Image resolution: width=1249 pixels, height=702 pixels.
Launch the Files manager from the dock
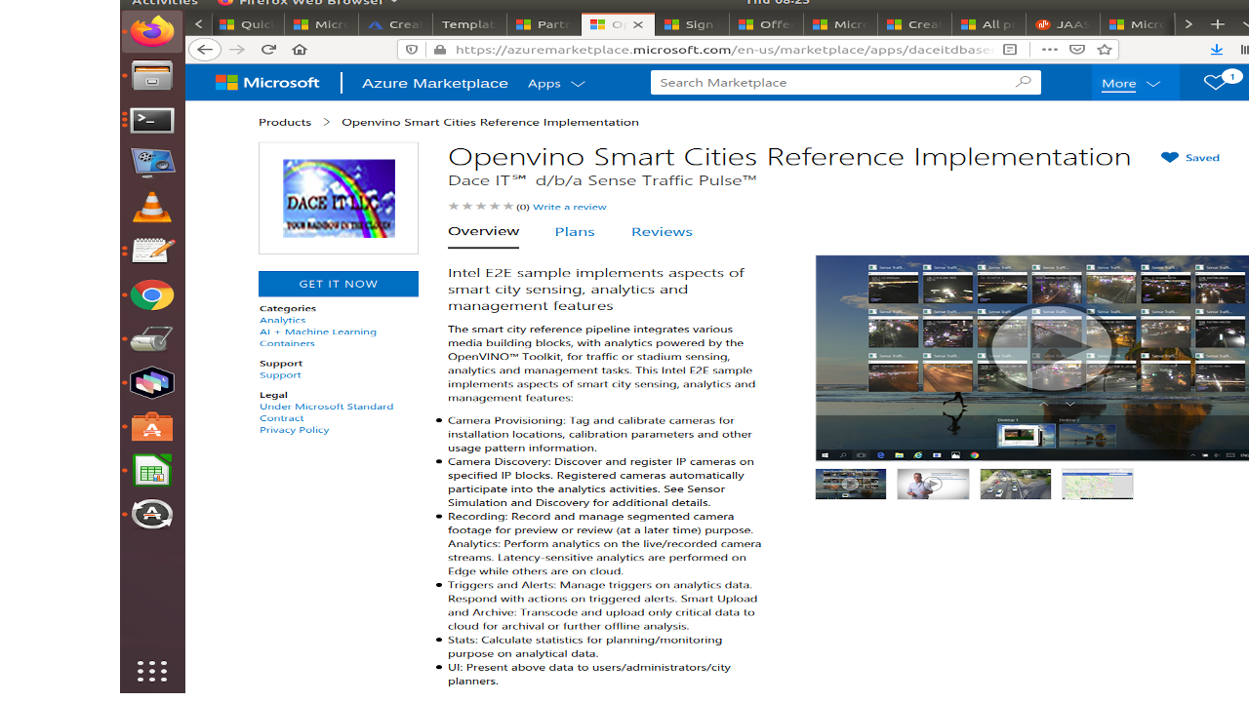(x=152, y=76)
